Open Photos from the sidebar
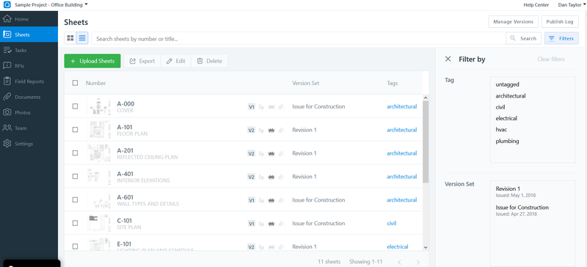 click(x=29, y=112)
